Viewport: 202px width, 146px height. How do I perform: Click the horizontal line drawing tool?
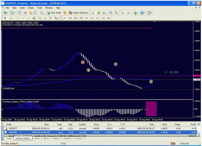click(x=23, y=18)
